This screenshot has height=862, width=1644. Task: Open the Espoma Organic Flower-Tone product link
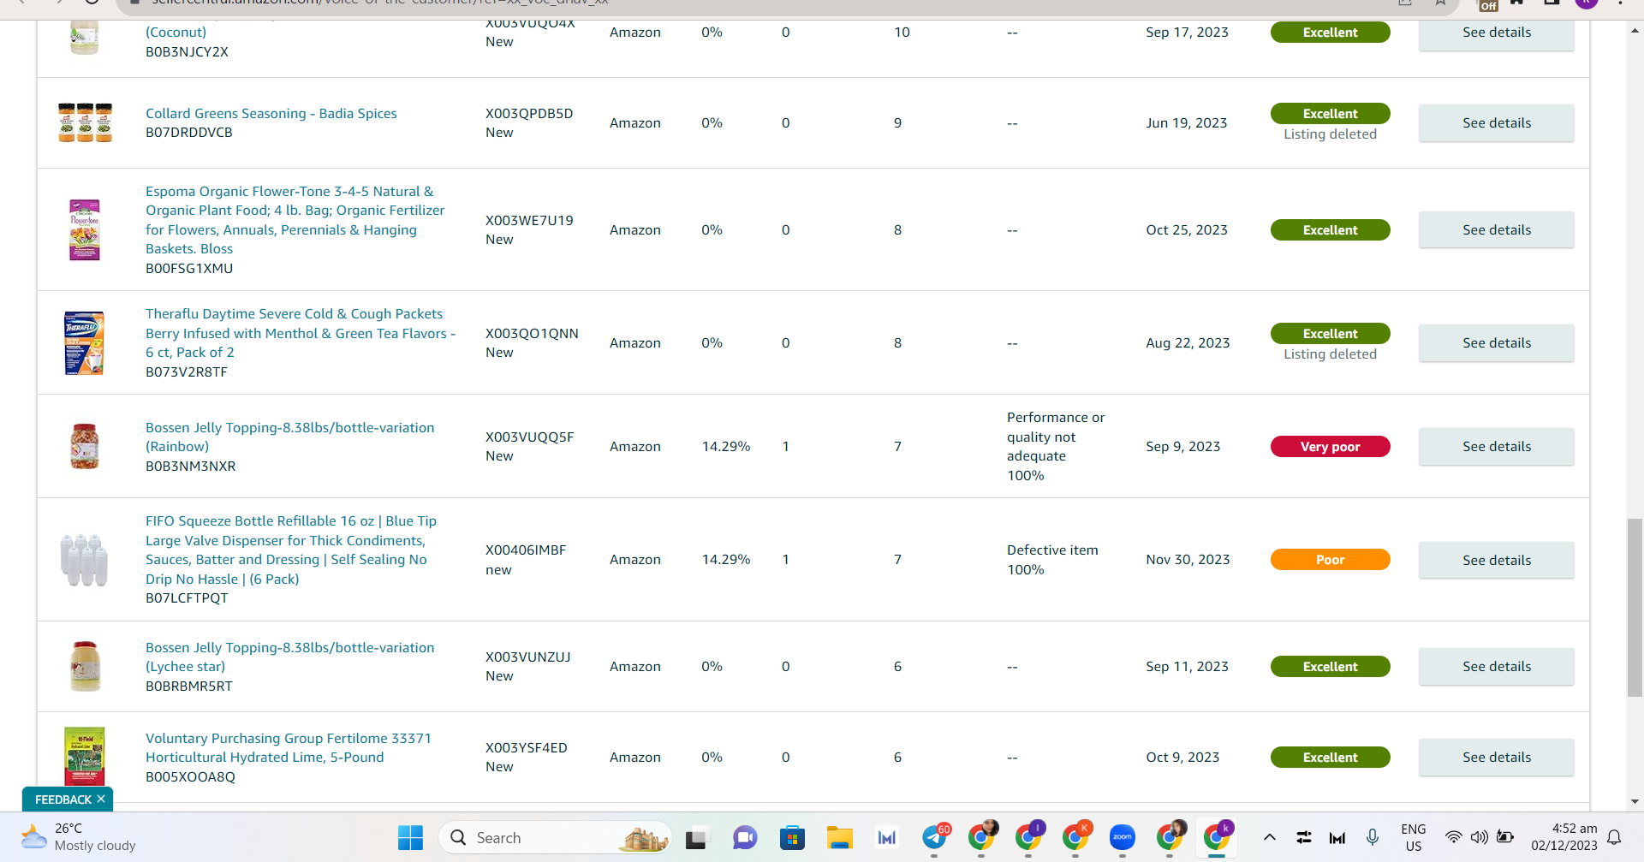pyautogui.click(x=295, y=220)
